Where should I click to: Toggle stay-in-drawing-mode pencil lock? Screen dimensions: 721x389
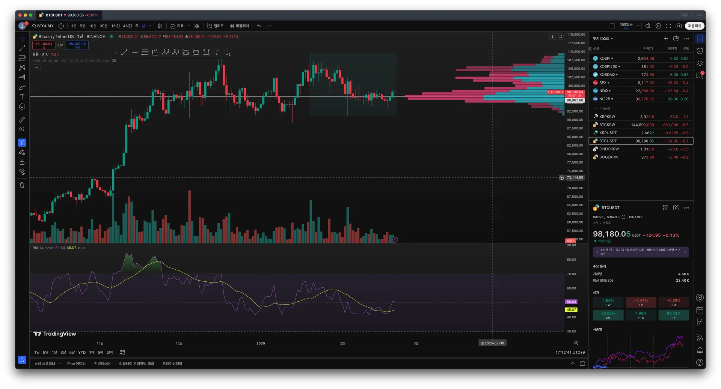[22, 152]
